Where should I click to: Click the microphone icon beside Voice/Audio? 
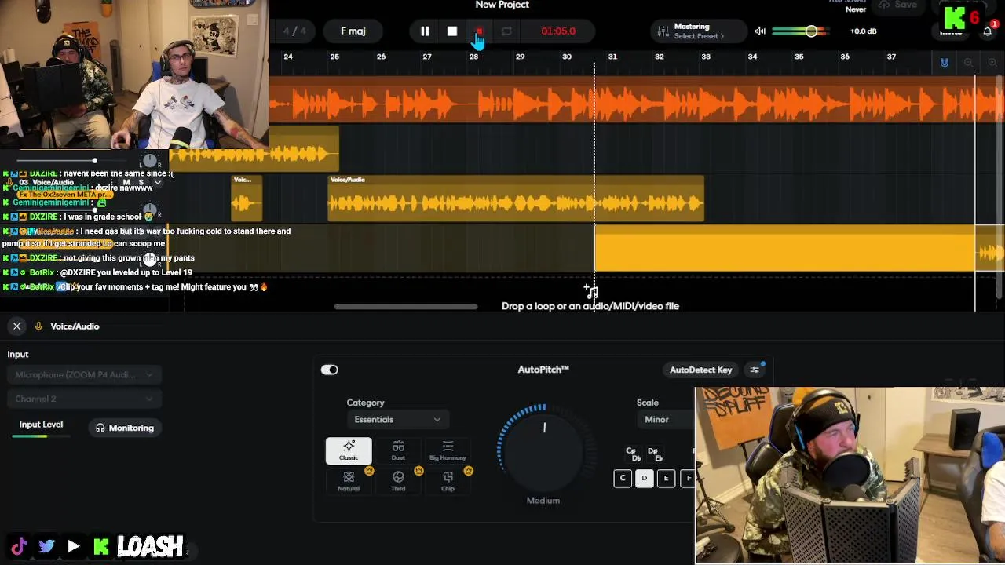coord(38,326)
